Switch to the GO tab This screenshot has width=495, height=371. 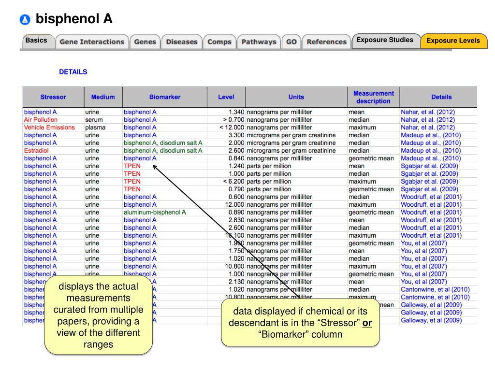[291, 42]
